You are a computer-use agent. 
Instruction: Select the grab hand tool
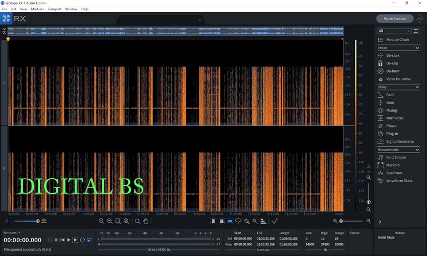coord(146,221)
